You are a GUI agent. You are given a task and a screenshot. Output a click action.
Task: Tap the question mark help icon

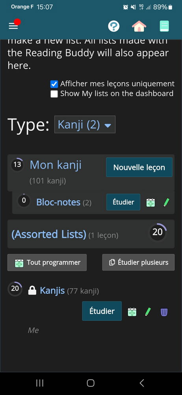[x=113, y=26]
